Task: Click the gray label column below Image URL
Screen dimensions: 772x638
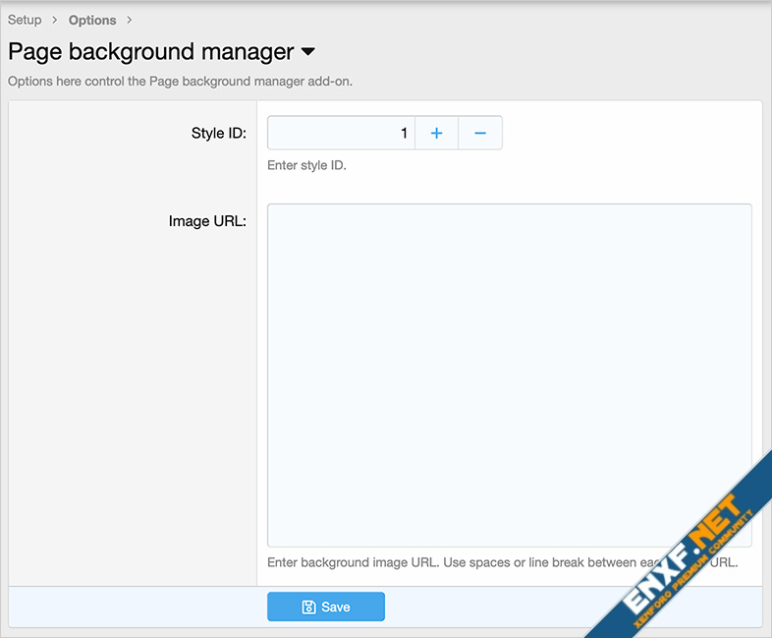Action: 133,413
